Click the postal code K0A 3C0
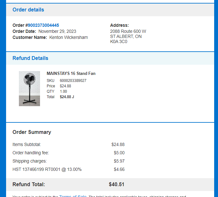The height and width of the screenshot is (197, 218). (118, 41)
